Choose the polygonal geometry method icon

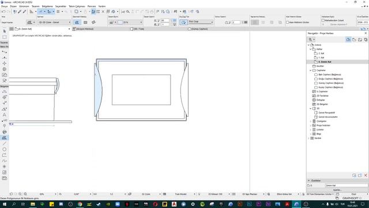click(77, 23)
